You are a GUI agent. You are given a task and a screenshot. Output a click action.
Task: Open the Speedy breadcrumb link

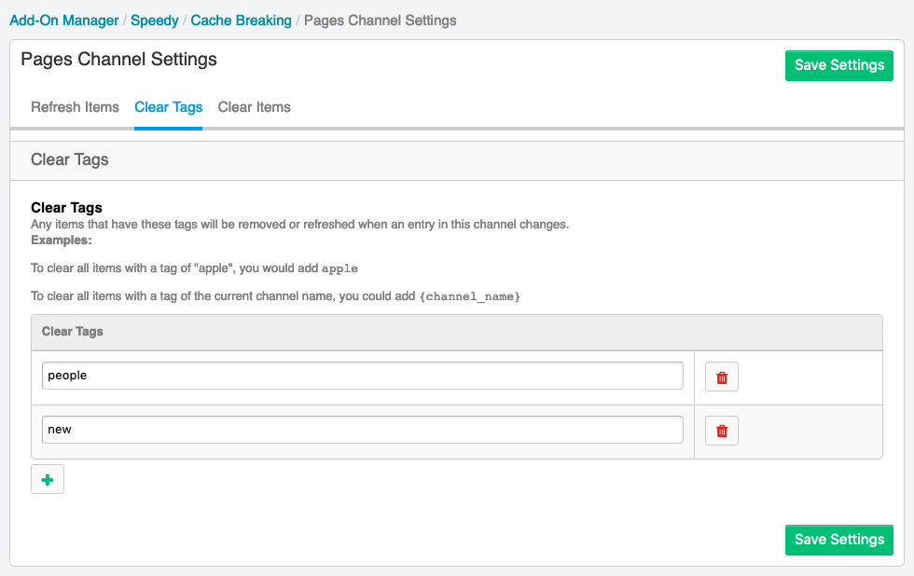click(155, 21)
